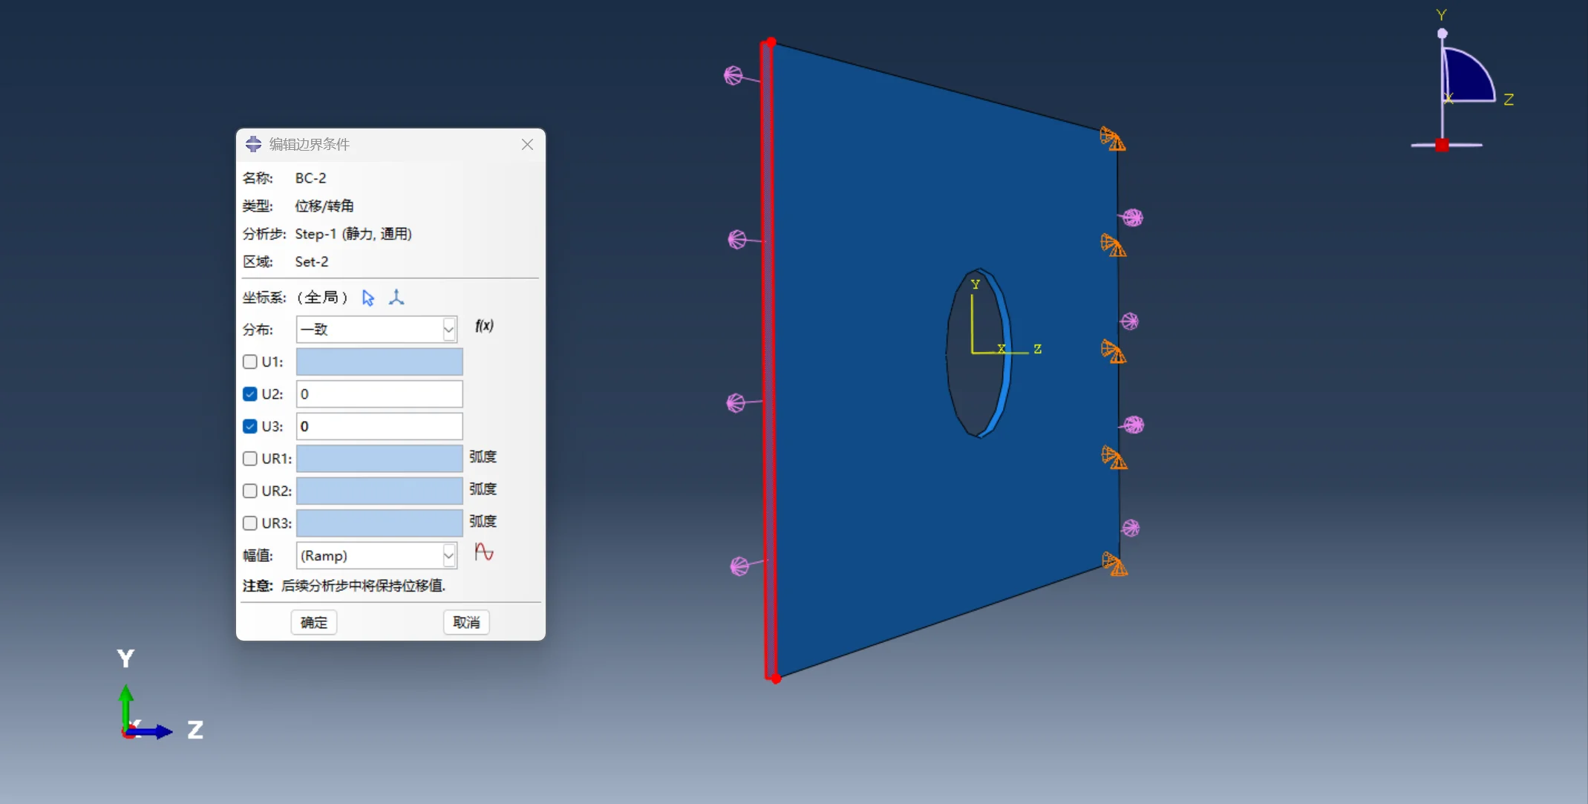Screen dimensions: 1588x804
Task: Open the f(x) analytical field creator
Action: pyautogui.click(x=484, y=326)
